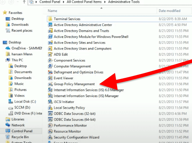Click the Resource Monitor icon
Image resolution: width=192 pixels, height=143 pixels.
50,131
